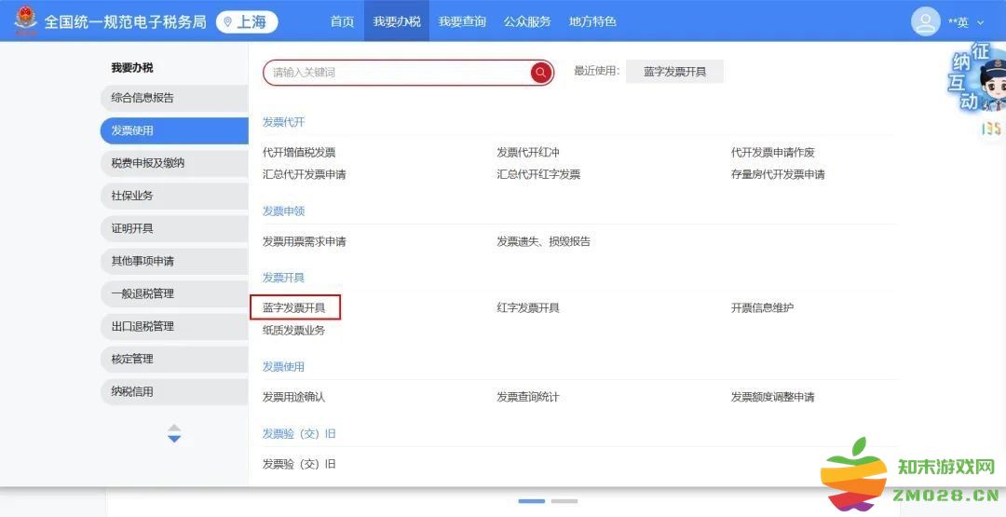This screenshot has height=517, width=1006.
Task: Open 开票信息维护 link
Action: pyautogui.click(x=762, y=308)
